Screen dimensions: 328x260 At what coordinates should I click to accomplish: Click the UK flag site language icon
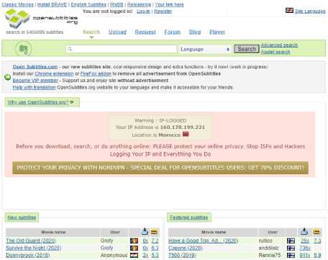[289, 11]
